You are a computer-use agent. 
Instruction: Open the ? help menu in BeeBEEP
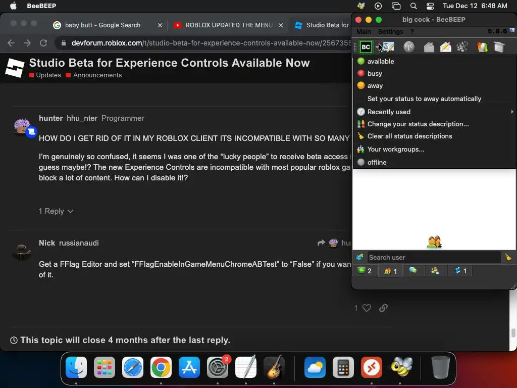coord(412,31)
